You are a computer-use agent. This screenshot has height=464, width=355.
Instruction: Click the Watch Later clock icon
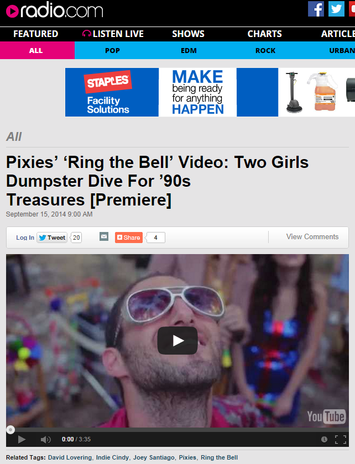click(x=324, y=440)
